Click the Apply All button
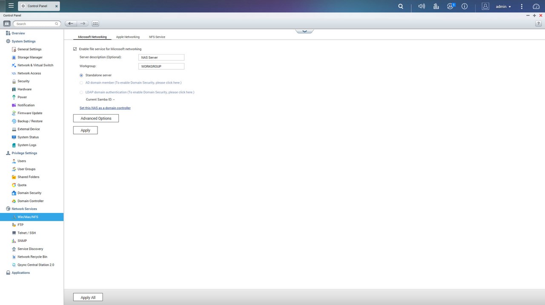545x305 pixels. pos(88,297)
